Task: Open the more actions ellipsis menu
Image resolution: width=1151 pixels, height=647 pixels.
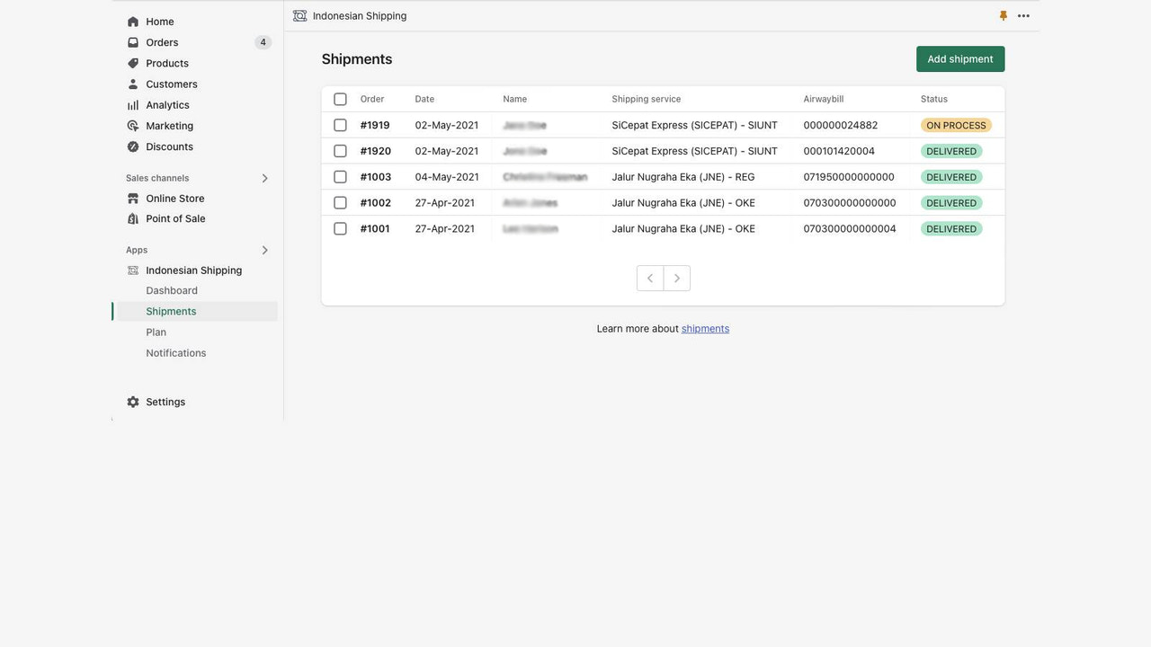Action: (x=1023, y=15)
